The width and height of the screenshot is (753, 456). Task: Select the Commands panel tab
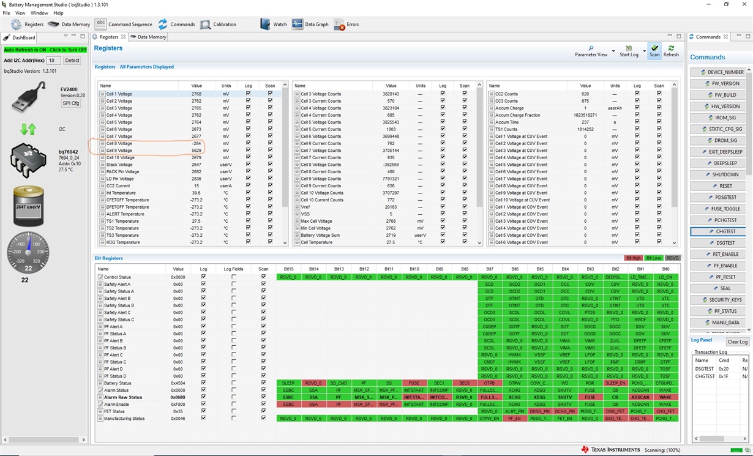click(x=708, y=37)
